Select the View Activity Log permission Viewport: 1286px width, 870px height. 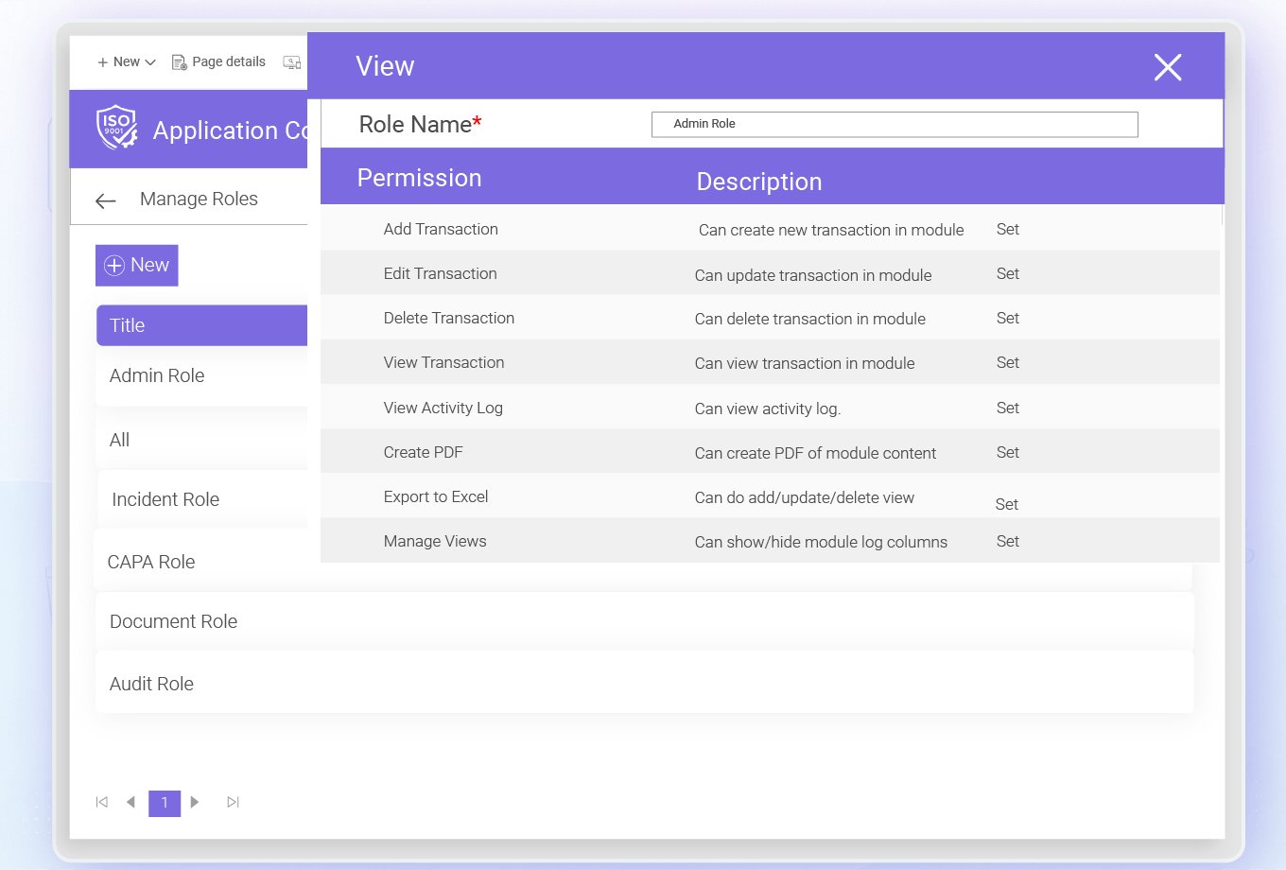[x=443, y=409]
